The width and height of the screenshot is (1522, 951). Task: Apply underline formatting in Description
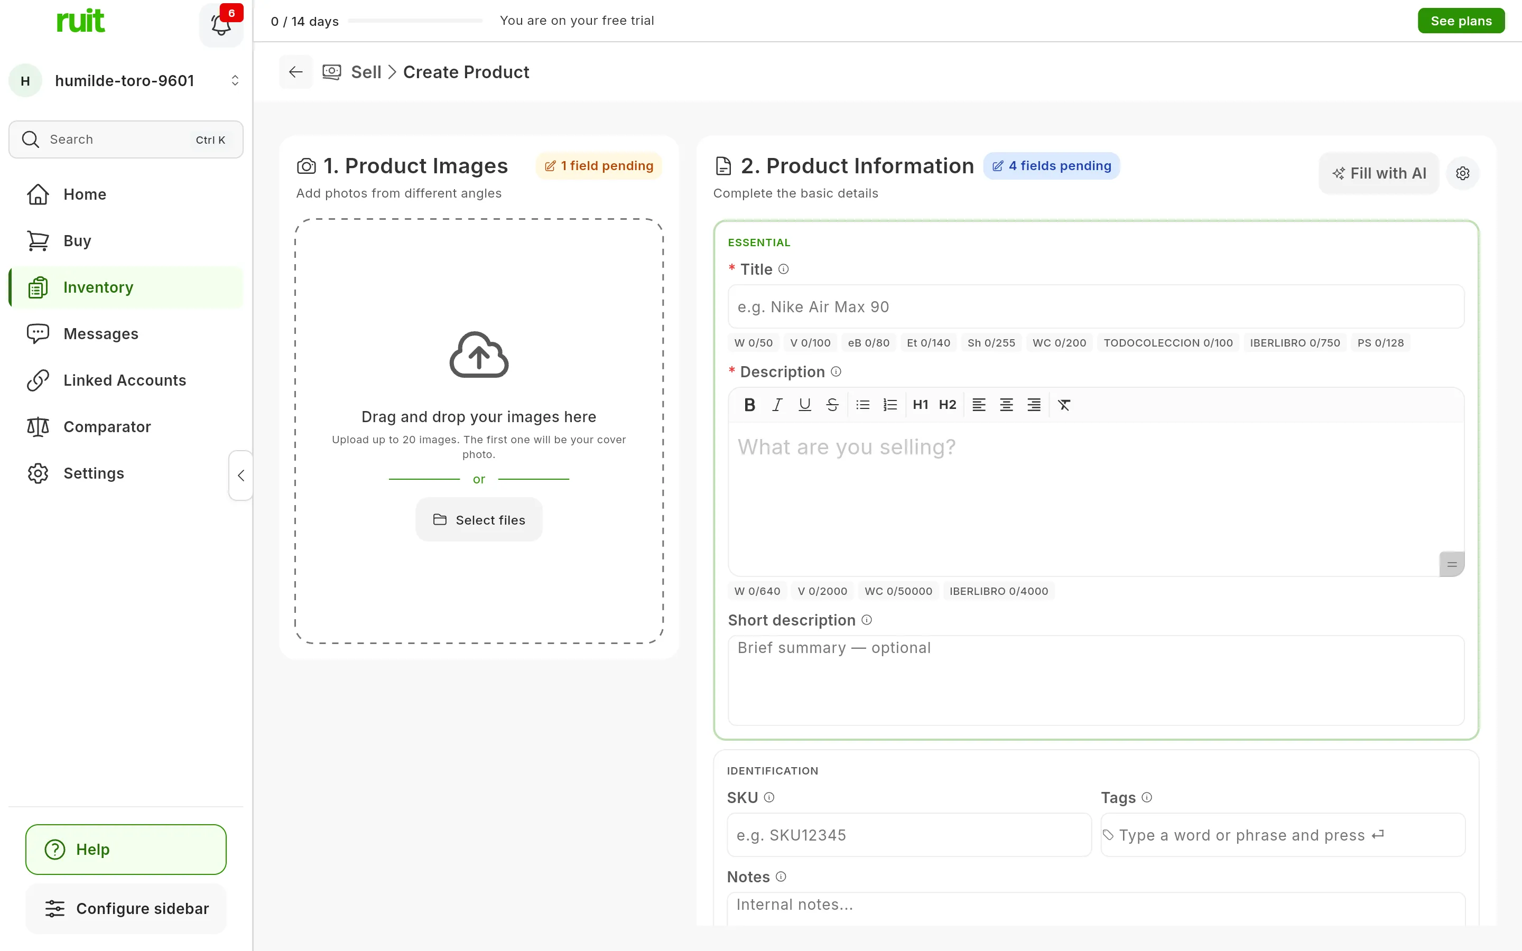pyautogui.click(x=804, y=404)
